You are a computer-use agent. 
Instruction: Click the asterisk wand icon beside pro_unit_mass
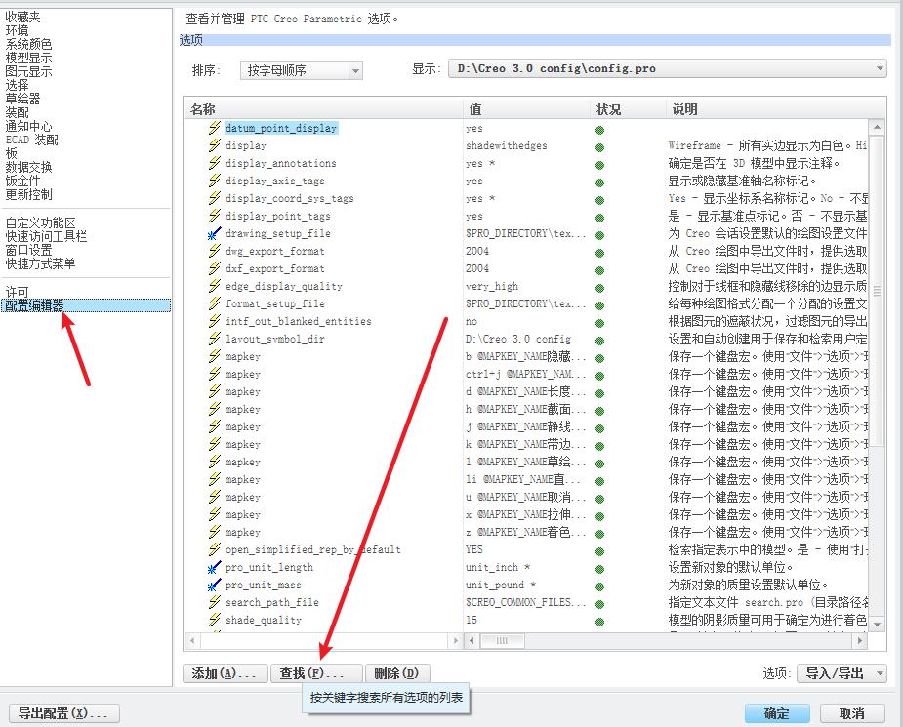click(214, 585)
